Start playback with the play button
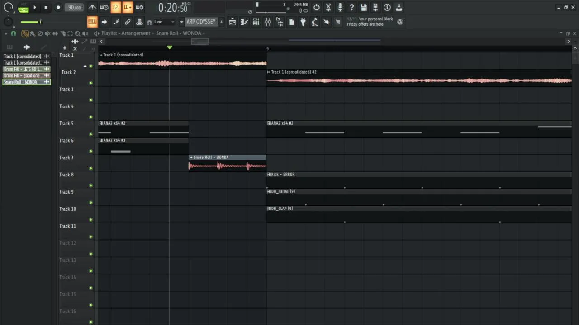Viewport: 579px width, 325px height. (x=35, y=7)
